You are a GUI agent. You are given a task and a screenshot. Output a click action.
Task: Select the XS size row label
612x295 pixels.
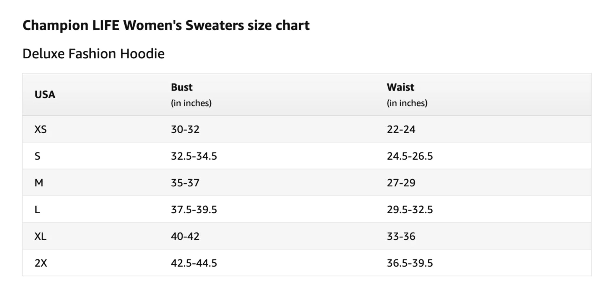(x=40, y=129)
